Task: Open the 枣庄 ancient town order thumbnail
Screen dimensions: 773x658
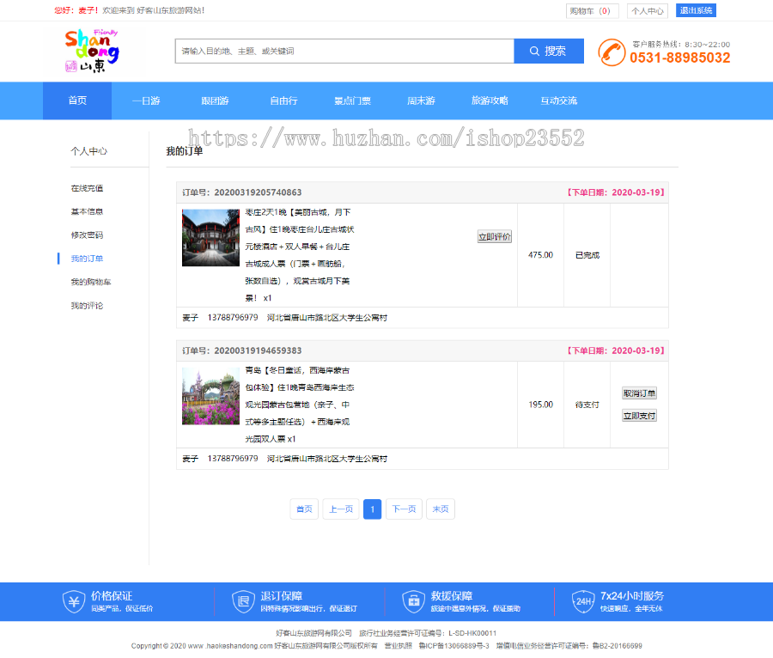Action: tap(210, 238)
